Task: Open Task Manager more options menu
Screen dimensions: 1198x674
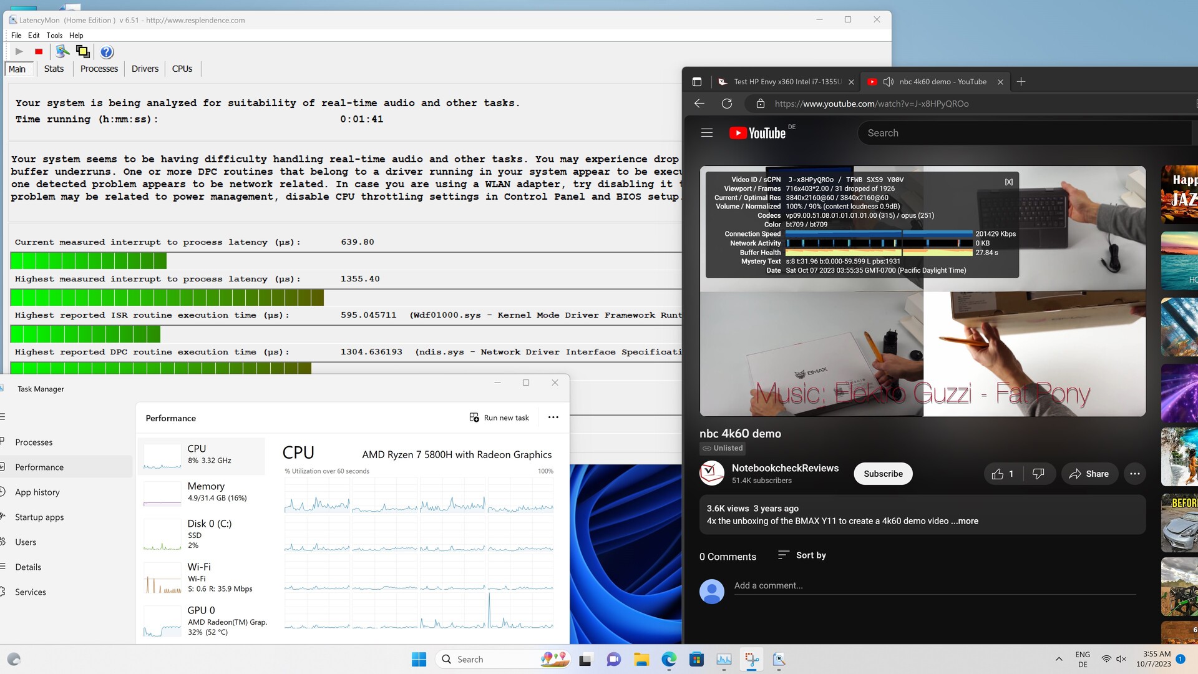Action: (553, 418)
